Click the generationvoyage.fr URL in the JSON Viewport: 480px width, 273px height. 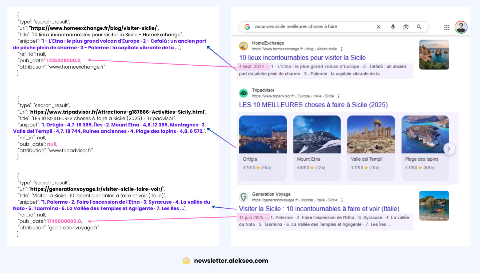point(96,189)
